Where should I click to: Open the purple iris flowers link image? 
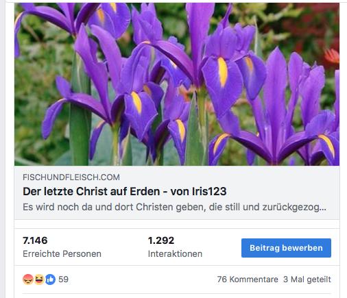coord(177,84)
